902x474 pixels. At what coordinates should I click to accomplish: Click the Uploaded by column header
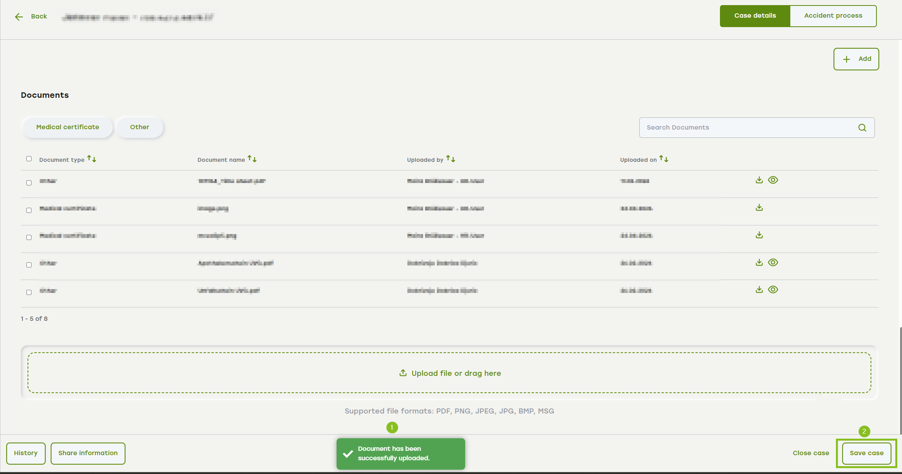pos(425,160)
